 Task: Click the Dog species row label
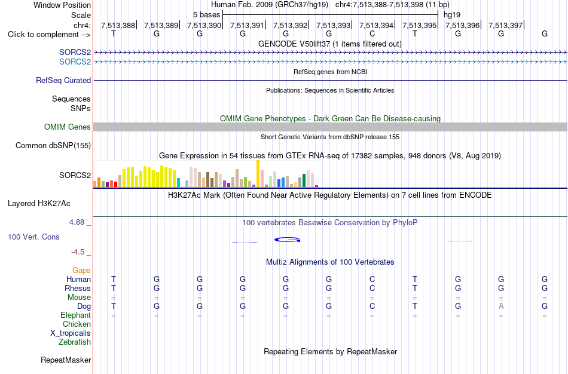coord(84,306)
